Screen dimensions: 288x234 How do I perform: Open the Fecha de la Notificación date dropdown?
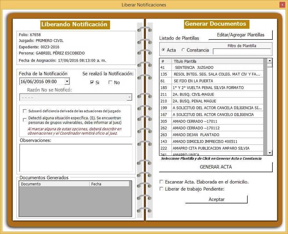pos(67,81)
